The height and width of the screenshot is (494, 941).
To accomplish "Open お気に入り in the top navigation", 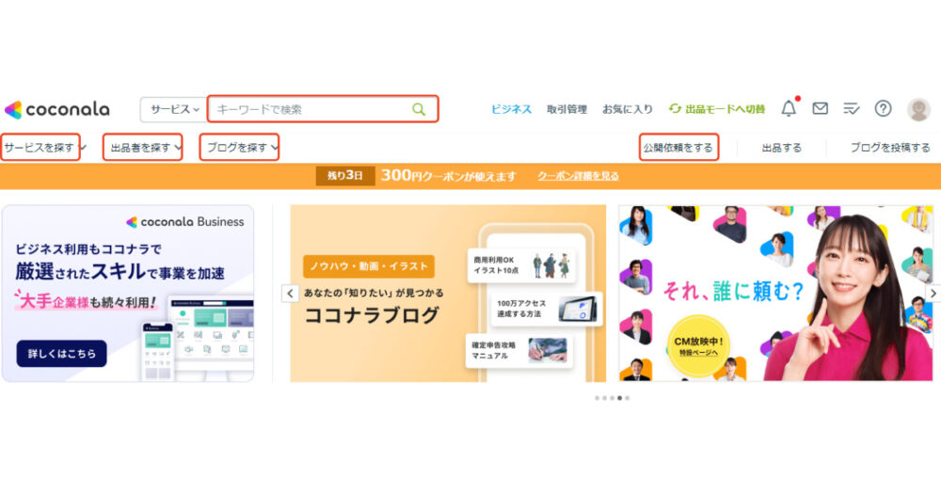I will (627, 109).
